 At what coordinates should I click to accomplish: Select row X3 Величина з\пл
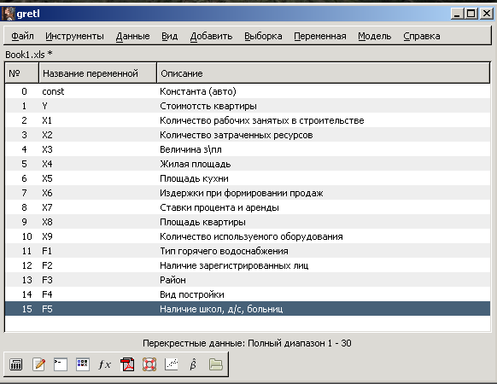click(248, 149)
